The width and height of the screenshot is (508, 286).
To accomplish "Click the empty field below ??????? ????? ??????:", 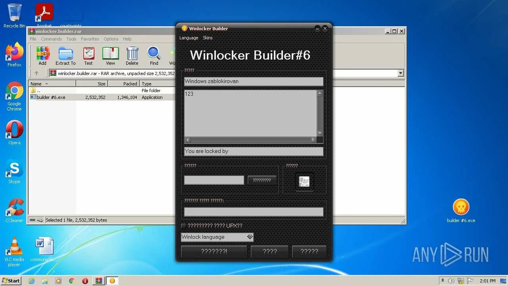I will click(254, 212).
